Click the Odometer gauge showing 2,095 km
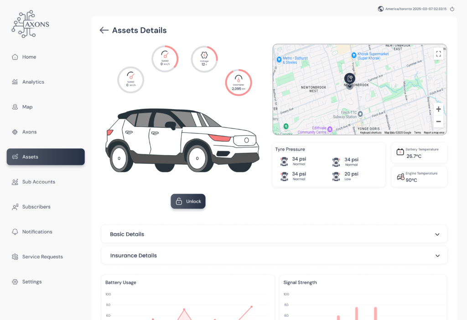This screenshot has width=467, height=320. tap(239, 82)
